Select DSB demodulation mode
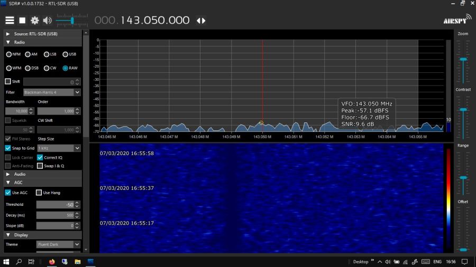Screen dimensions: 476x267 tap(28, 68)
